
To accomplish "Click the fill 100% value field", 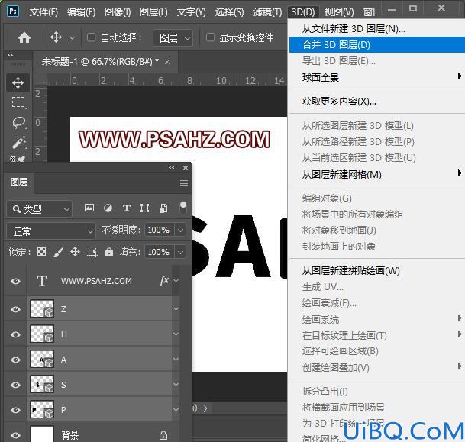I will (x=159, y=252).
